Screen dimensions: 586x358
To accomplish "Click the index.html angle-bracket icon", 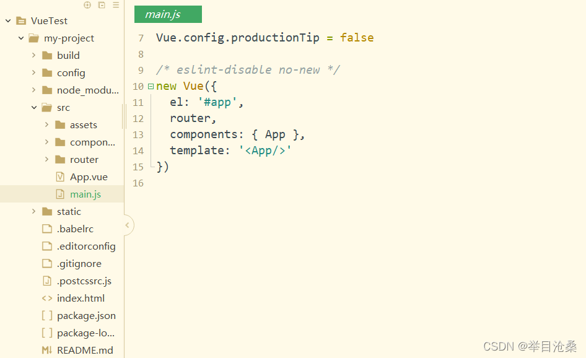I will click(x=47, y=298).
